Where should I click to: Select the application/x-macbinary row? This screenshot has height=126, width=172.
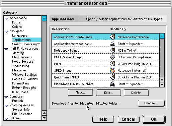tap(105, 44)
